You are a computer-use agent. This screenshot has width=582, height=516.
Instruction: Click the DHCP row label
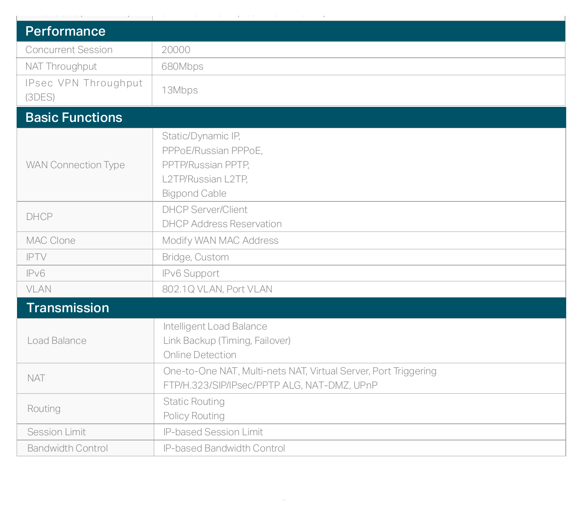(39, 217)
